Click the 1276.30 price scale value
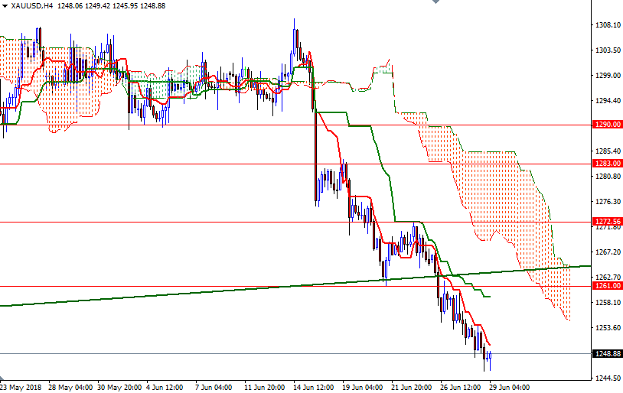The height and width of the screenshot is (393, 623). (608, 202)
